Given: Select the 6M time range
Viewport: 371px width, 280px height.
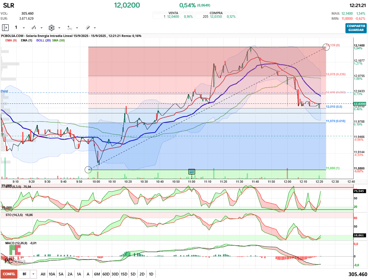Looking at the screenshot, I should 97,274.
